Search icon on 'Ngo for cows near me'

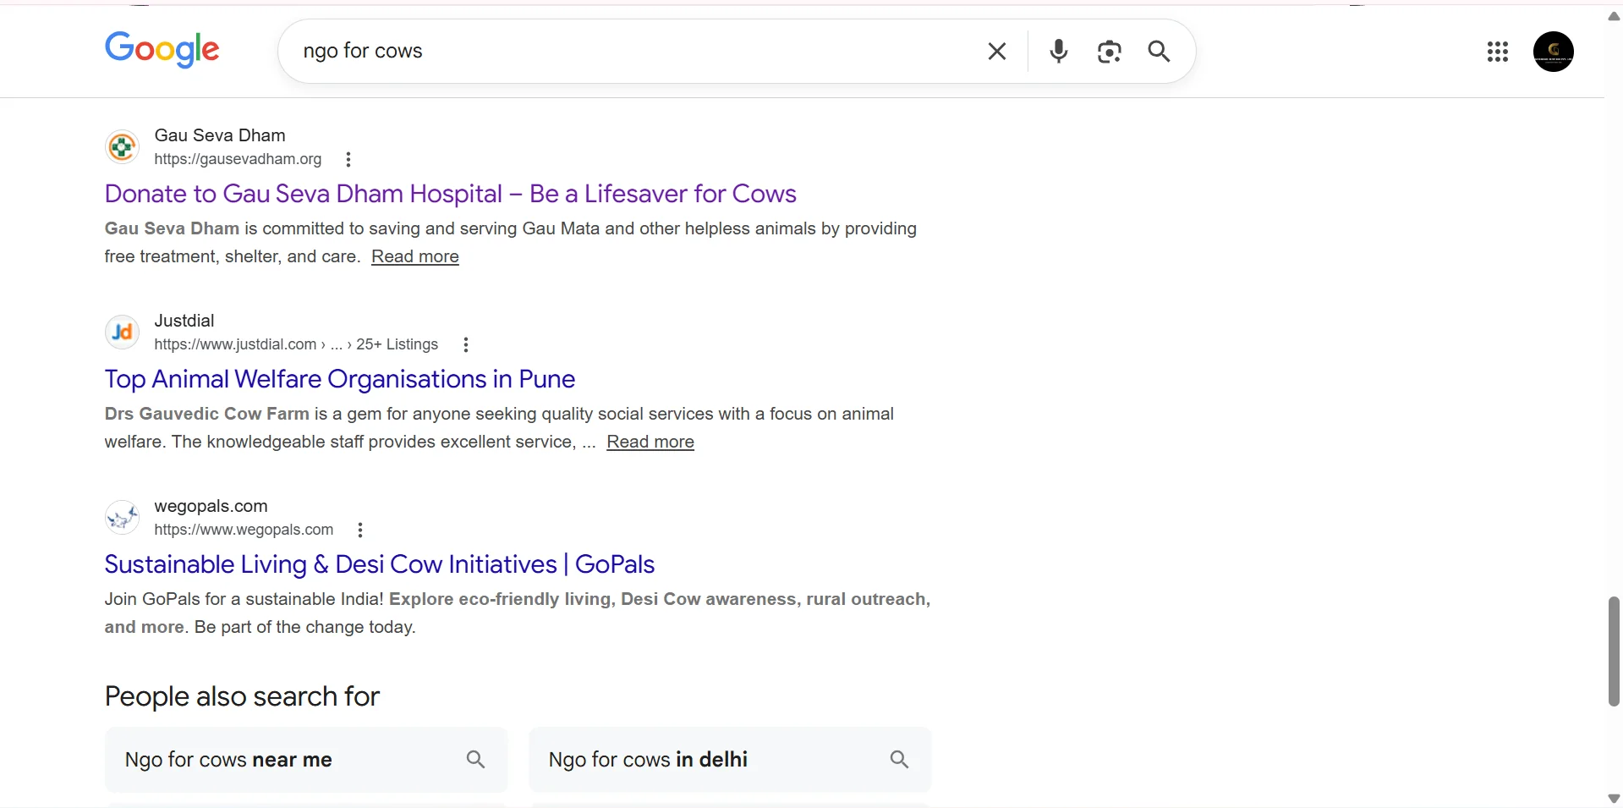476,760
